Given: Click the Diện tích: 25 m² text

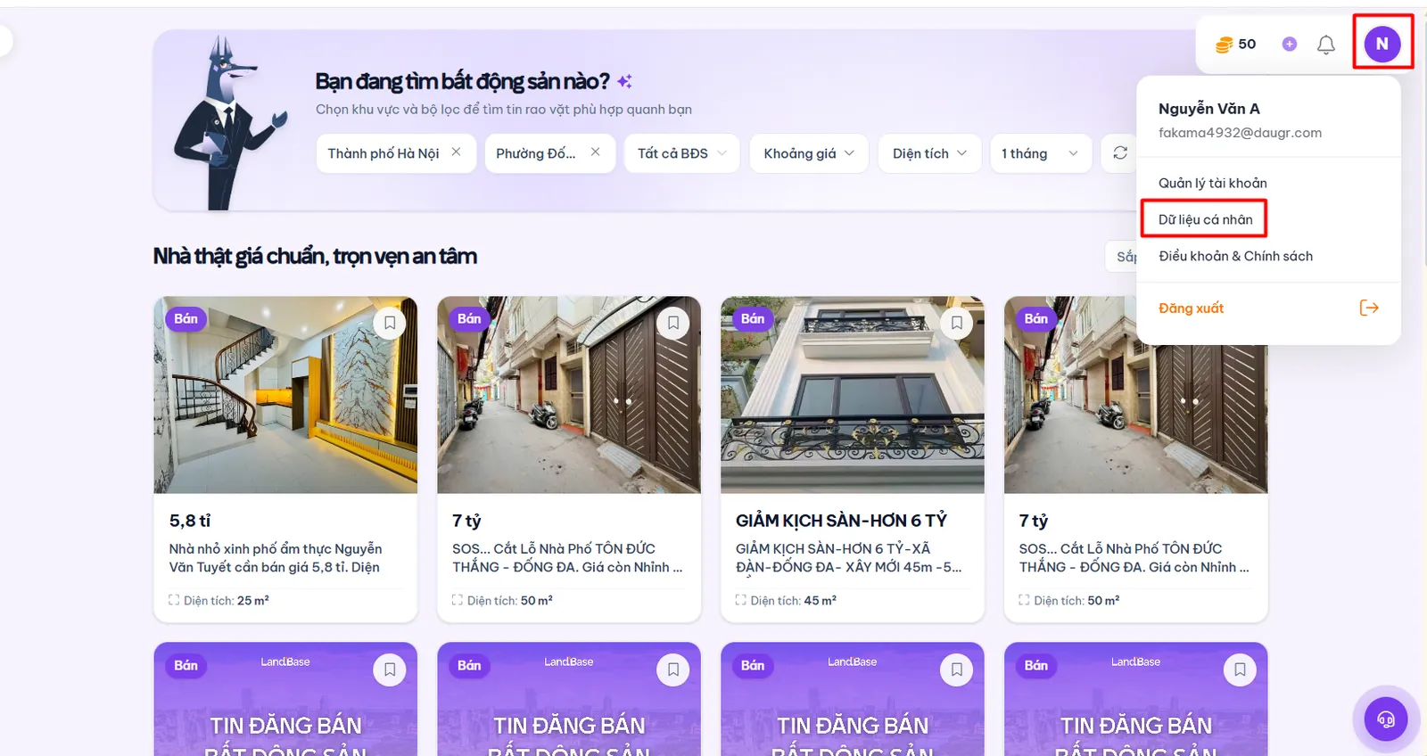Looking at the screenshot, I should click(227, 601).
